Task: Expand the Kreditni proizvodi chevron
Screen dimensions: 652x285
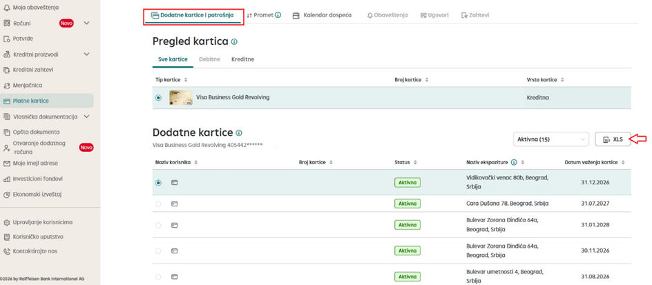Action: pyautogui.click(x=86, y=55)
